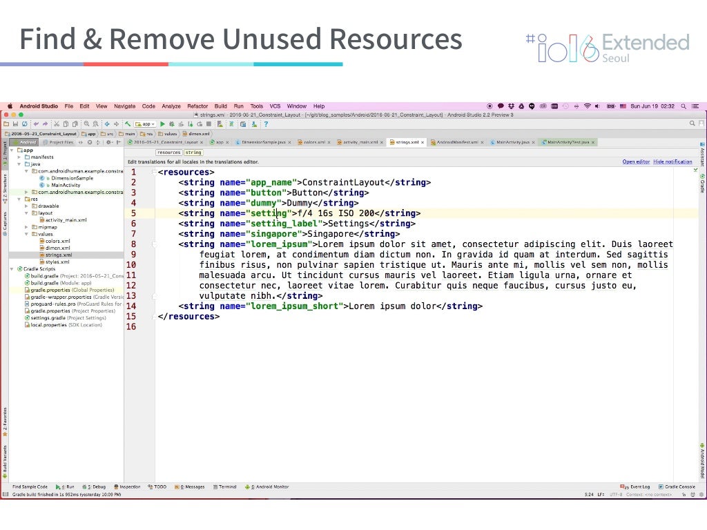
Task: Click the Replace toolbar icon
Action: tap(95, 124)
